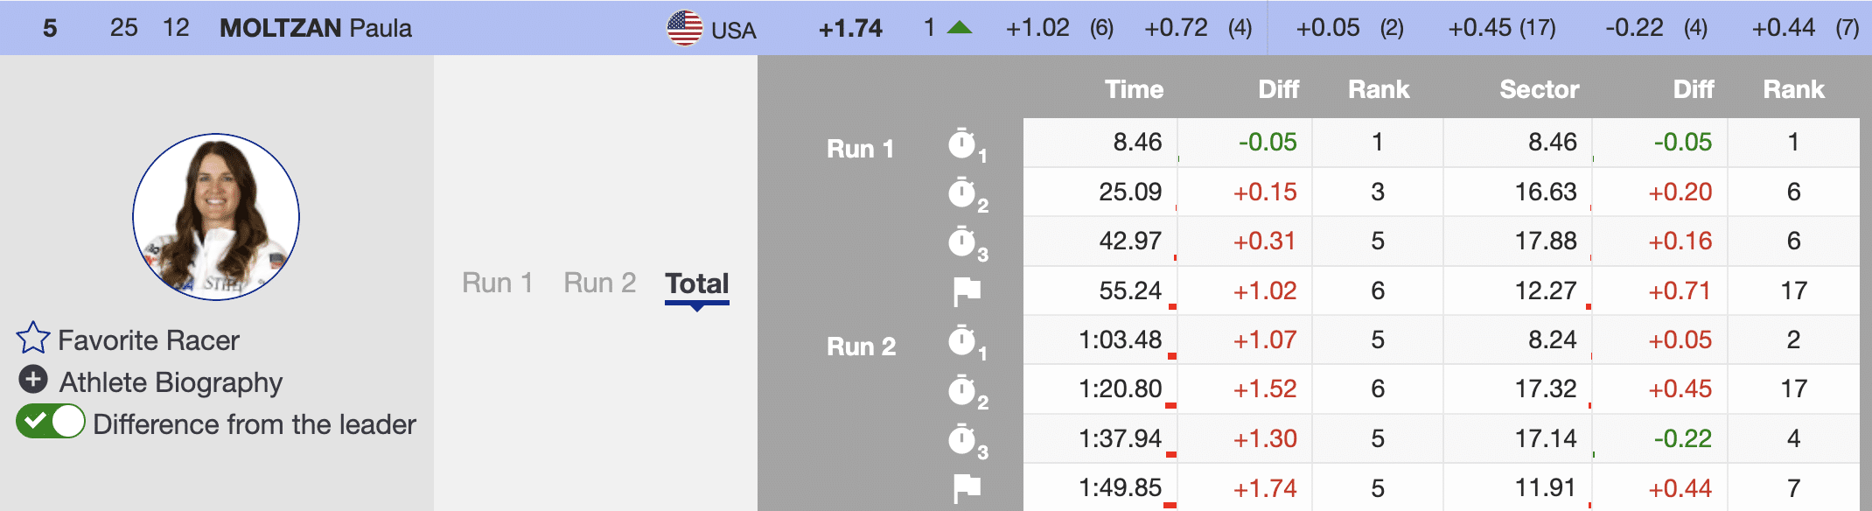This screenshot has width=1872, height=511.
Task: Click the Athlete Biography plus icon
Action: (x=33, y=380)
